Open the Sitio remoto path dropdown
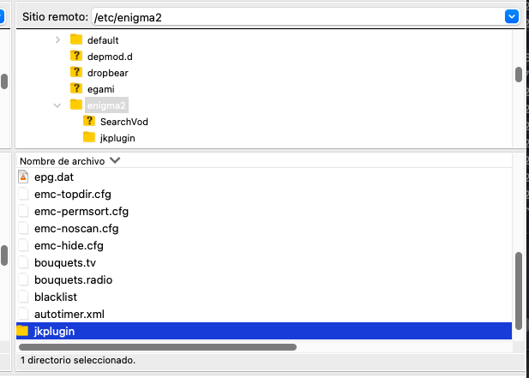The height and width of the screenshot is (378, 529). 512,16
